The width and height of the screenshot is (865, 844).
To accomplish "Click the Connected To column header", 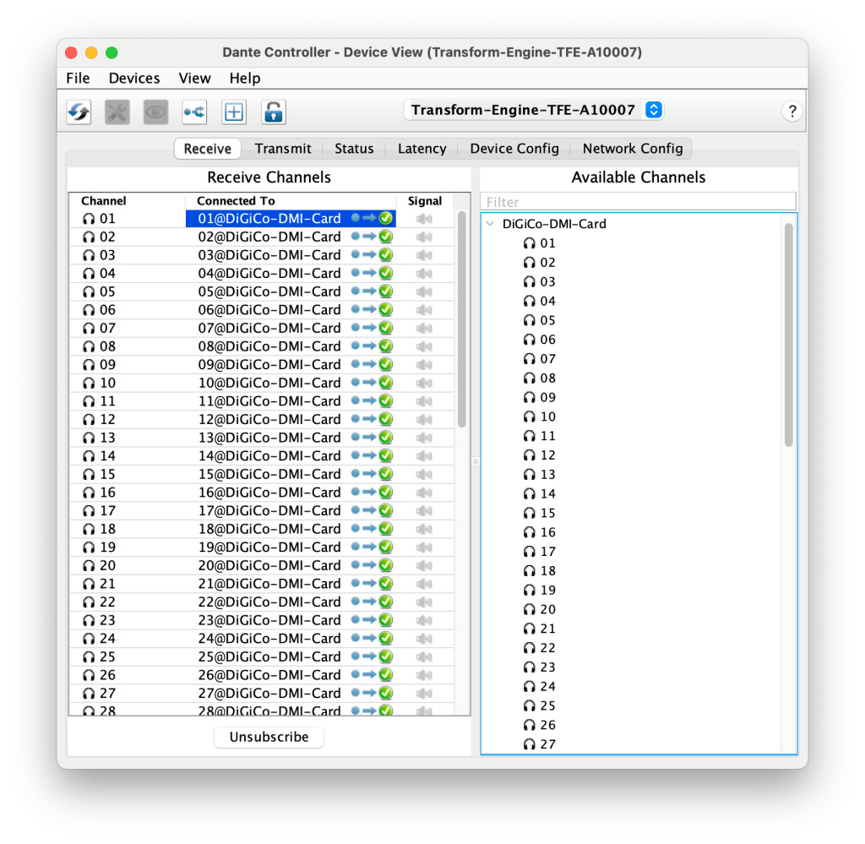I will point(236,201).
